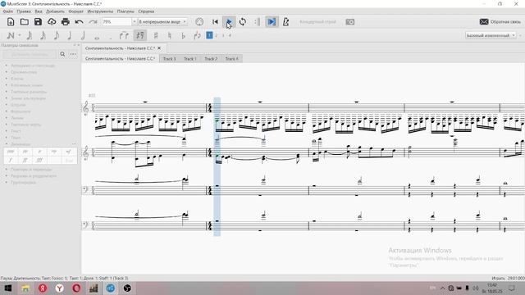Open the palettes more options button
This screenshot has height=295, width=525.
coord(73,54)
